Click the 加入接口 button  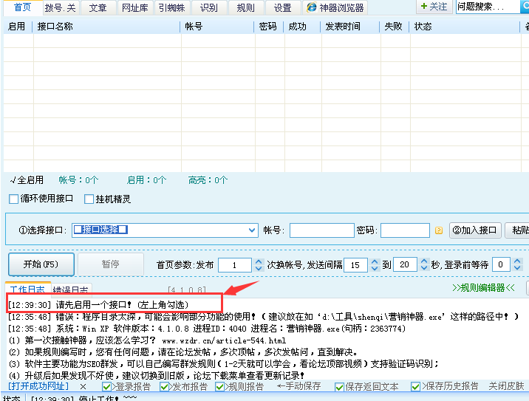tap(475, 230)
